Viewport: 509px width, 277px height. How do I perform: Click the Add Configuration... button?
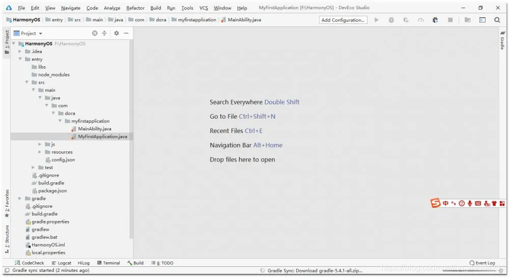tap(343, 20)
